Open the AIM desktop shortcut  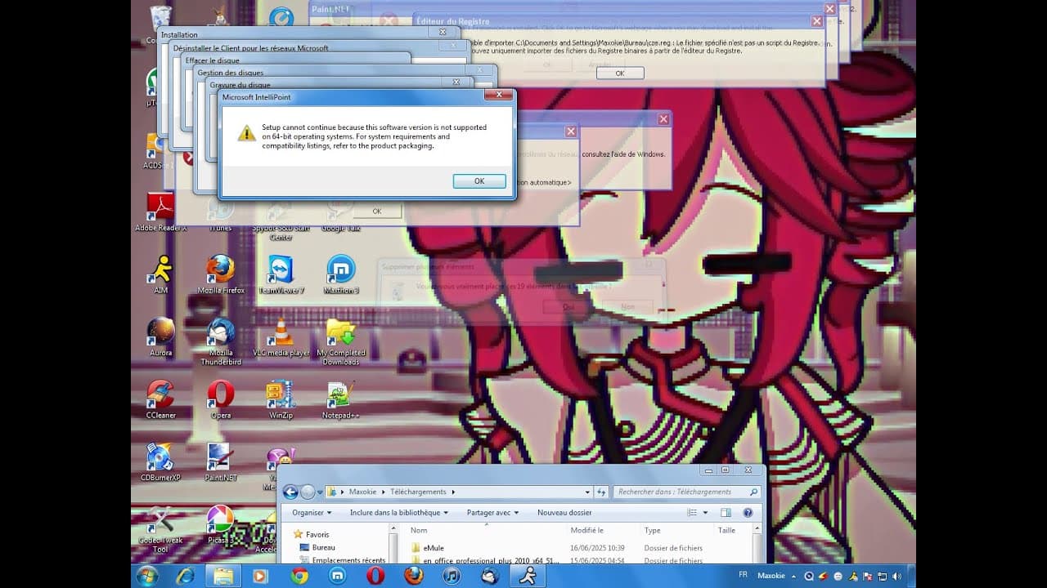tap(160, 274)
